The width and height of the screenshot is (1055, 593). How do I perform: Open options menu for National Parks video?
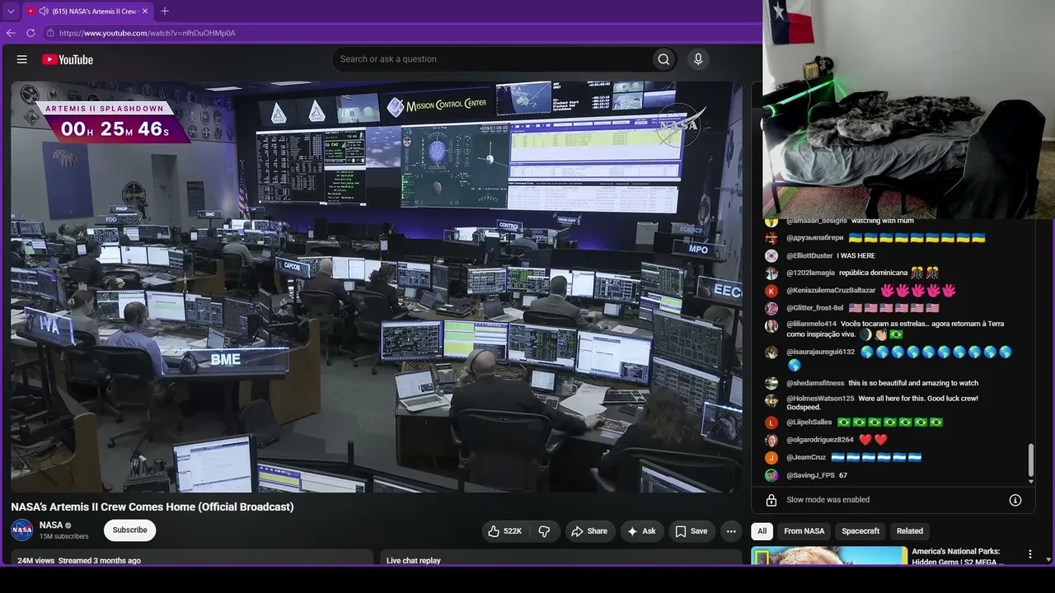[1029, 554]
